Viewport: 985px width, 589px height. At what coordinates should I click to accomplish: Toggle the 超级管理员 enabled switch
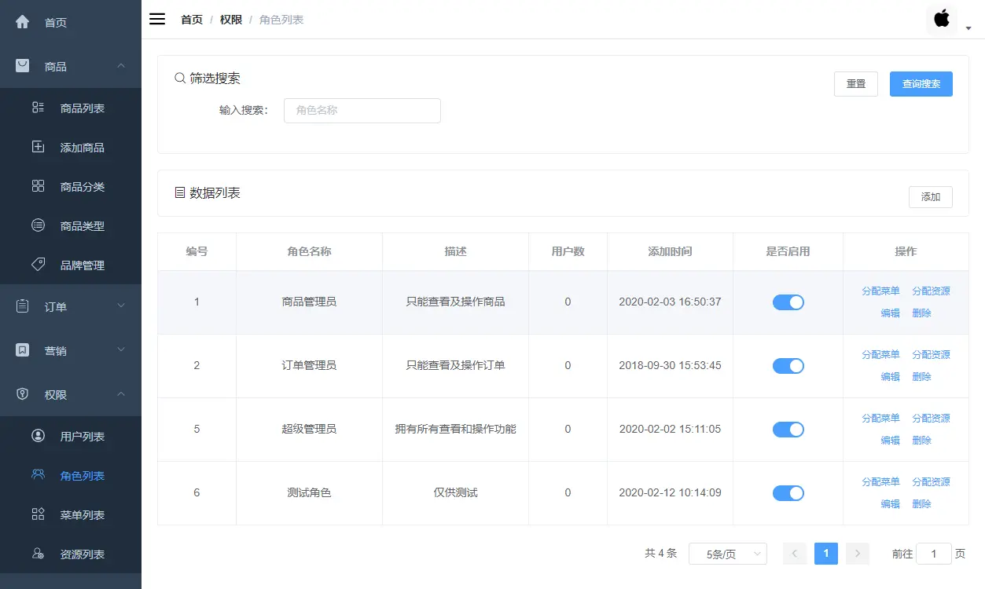tap(788, 430)
